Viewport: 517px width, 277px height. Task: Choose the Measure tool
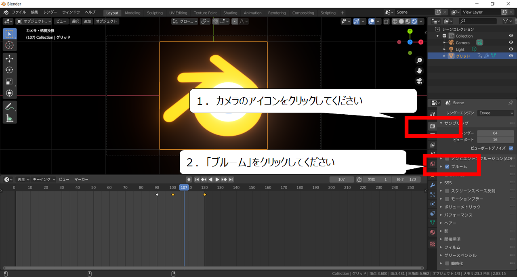pos(10,118)
